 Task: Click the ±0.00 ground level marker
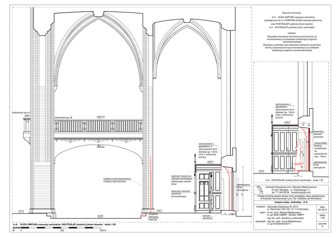click(x=100, y=216)
